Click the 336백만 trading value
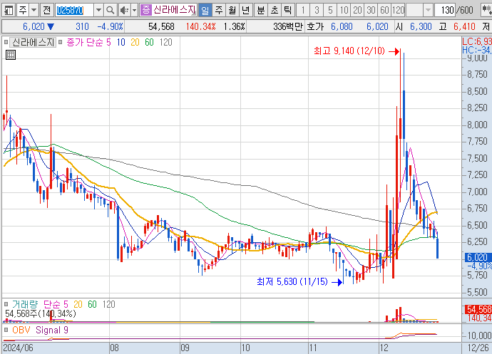The height and width of the screenshot is (354, 492). (288, 26)
